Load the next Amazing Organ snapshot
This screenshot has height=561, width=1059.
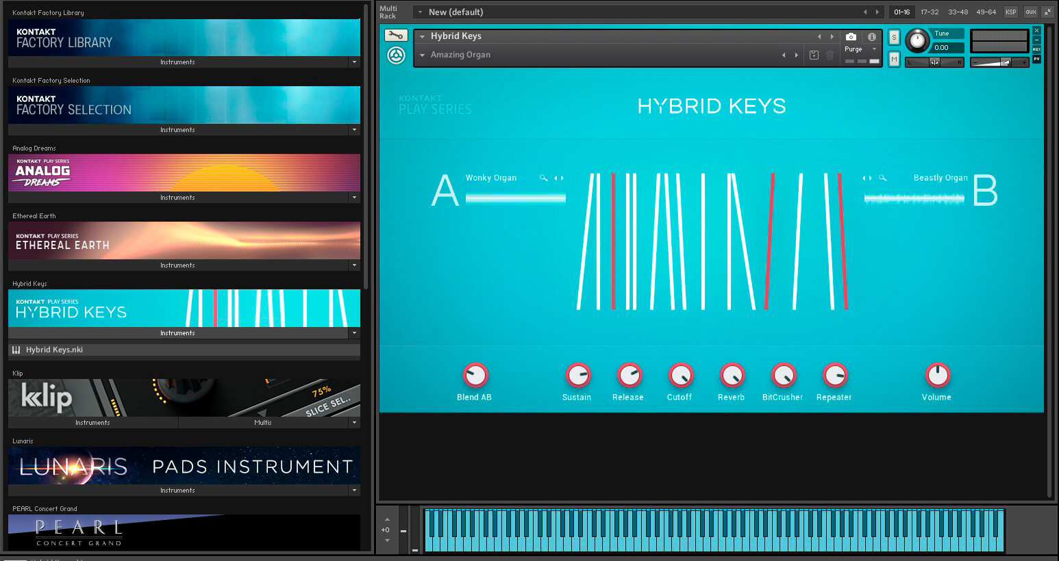tap(797, 55)
